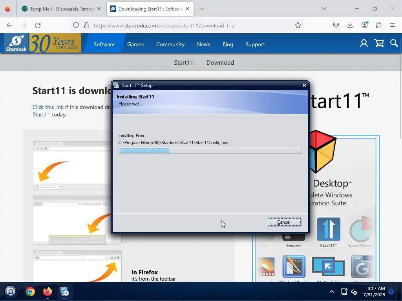Open the extensions puzzle icon
402x301 pixels.
378,25
